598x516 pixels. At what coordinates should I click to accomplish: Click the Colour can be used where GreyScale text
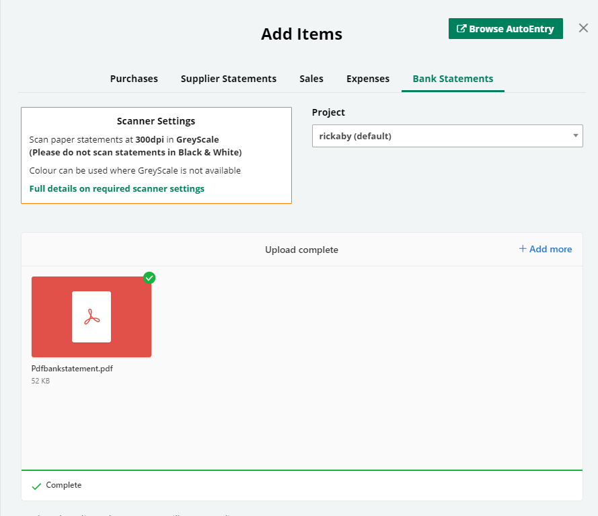(x=135, y=170)
